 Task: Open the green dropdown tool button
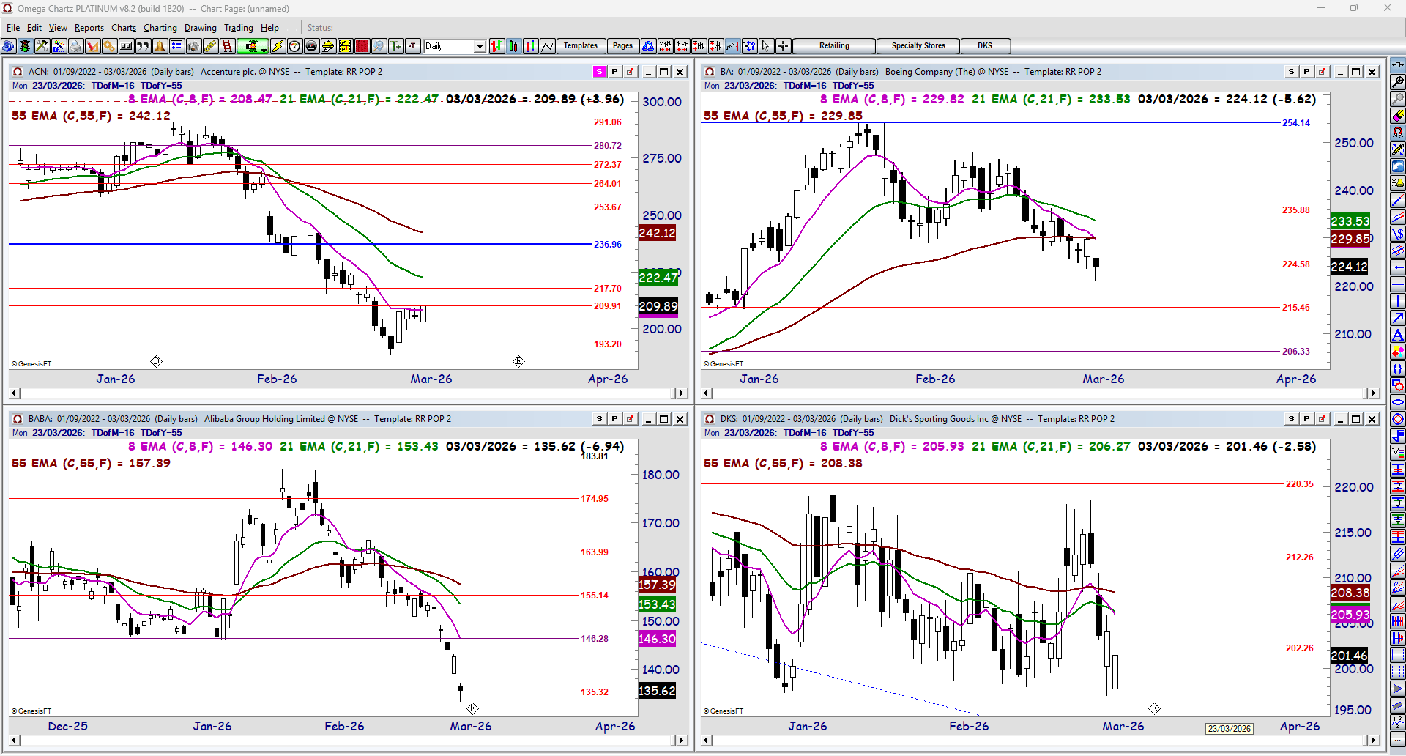253,46
